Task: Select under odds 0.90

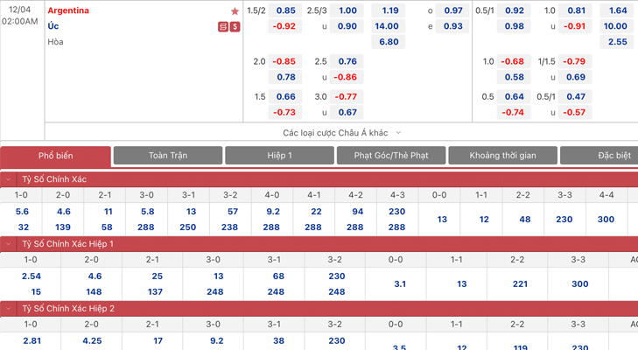Action: tap(347, 26)
